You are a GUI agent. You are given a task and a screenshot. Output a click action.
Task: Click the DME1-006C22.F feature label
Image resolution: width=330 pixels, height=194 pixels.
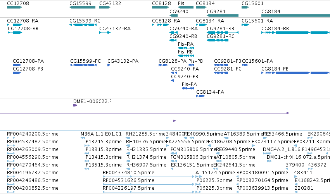[x=92, y=101]
